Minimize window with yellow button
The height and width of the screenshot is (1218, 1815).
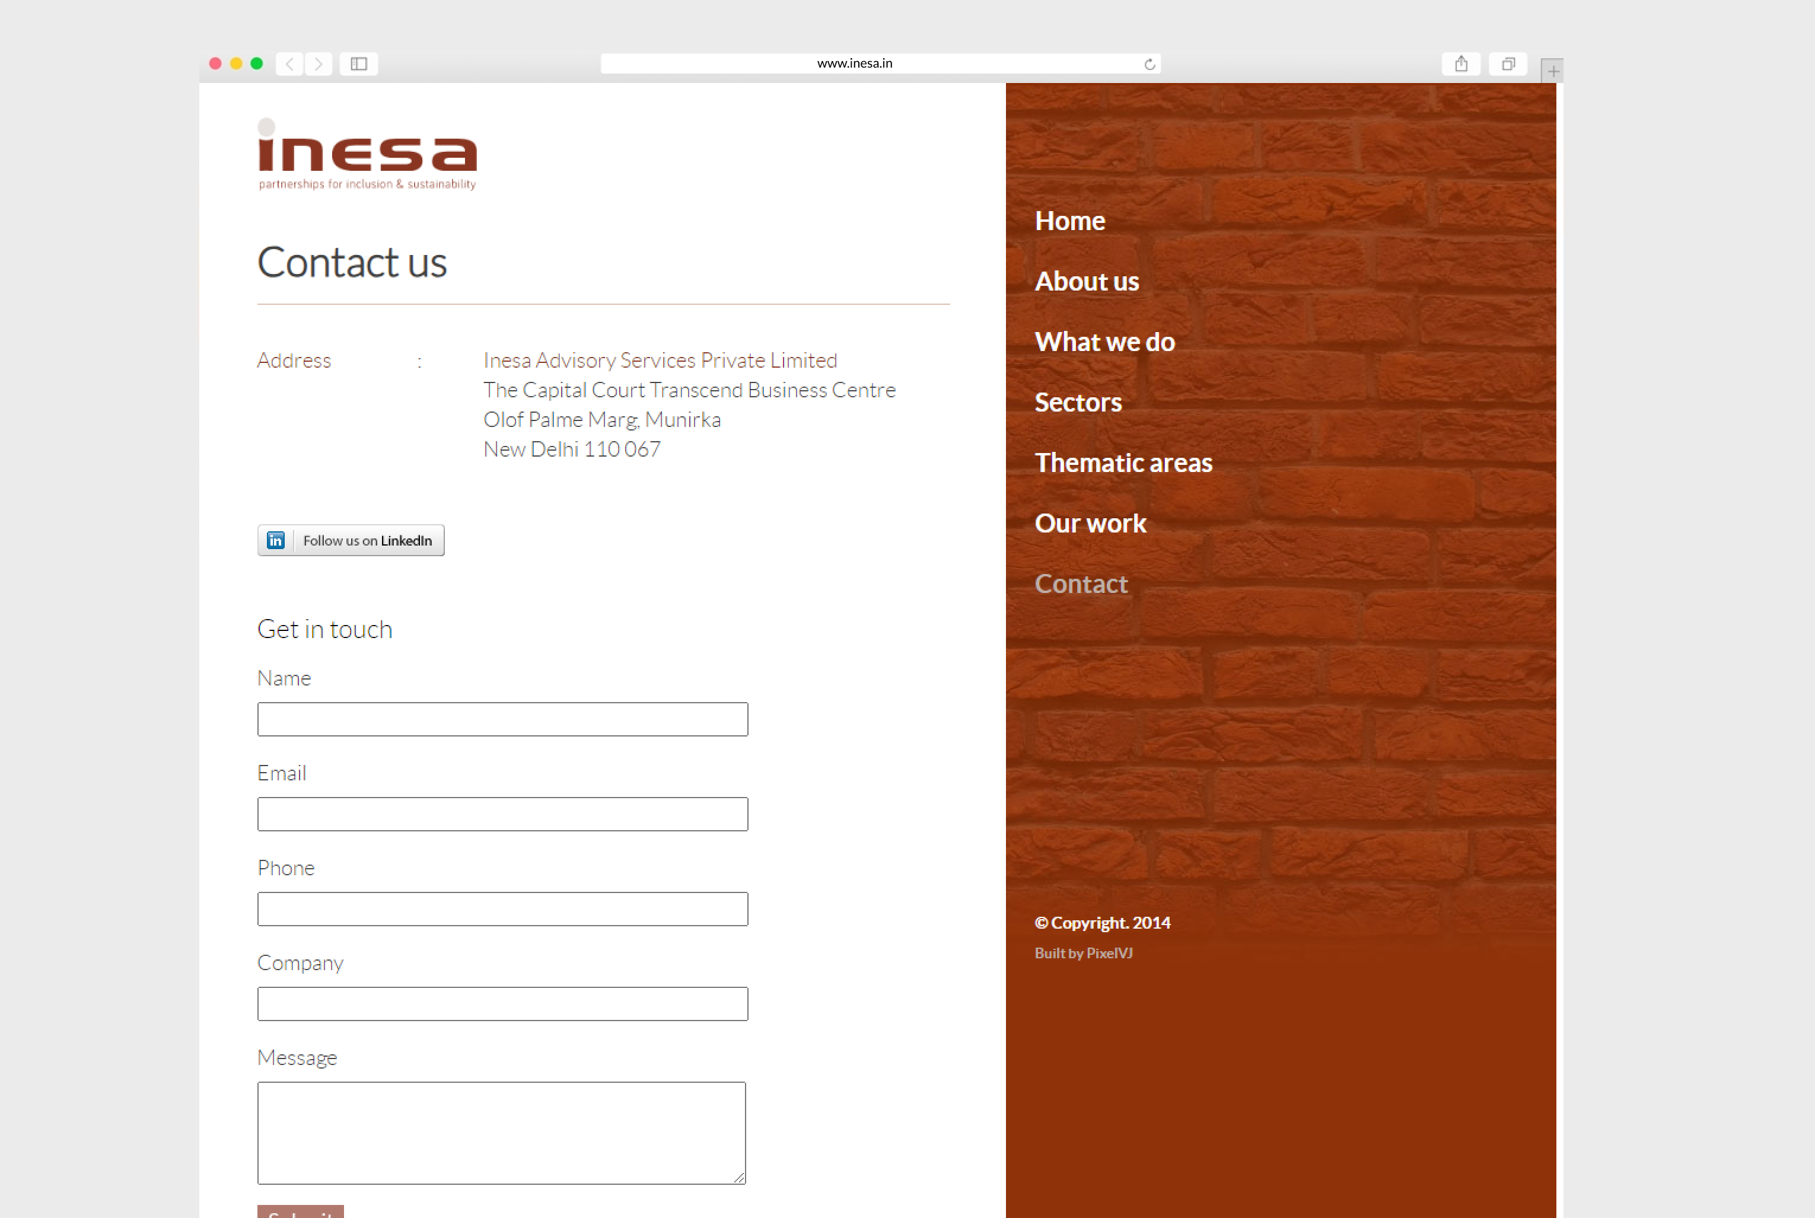pos(236,63)
